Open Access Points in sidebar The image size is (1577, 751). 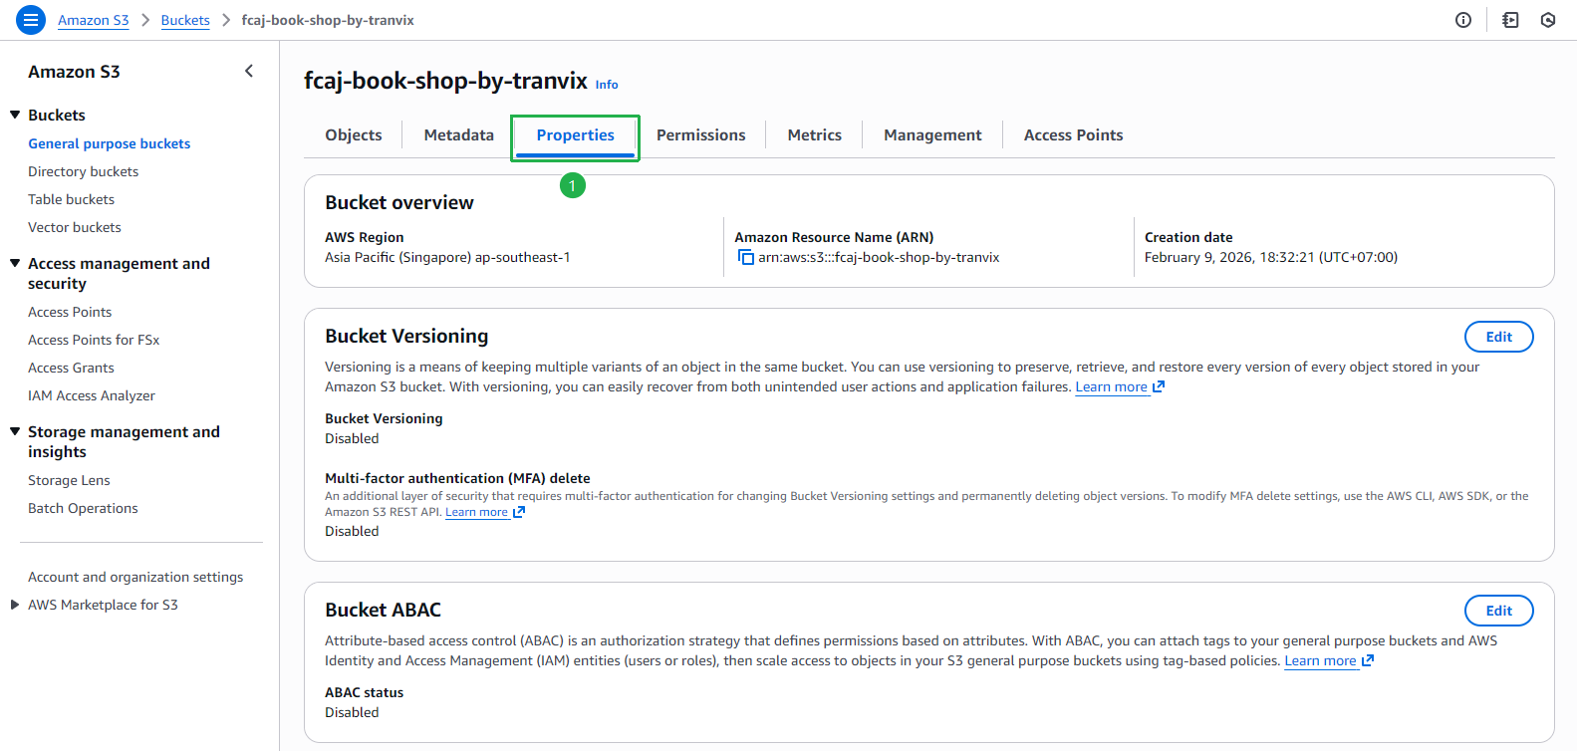[x=70, y=312]
